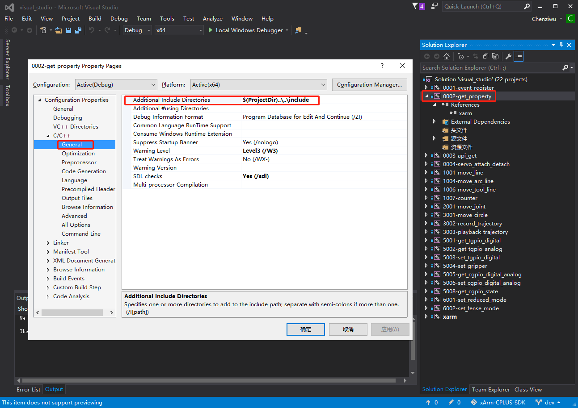The height and width of the screenshot is (408, 578).
Task: Click Collapse All icon in Solution Explorer
Action: coord(485,56)
